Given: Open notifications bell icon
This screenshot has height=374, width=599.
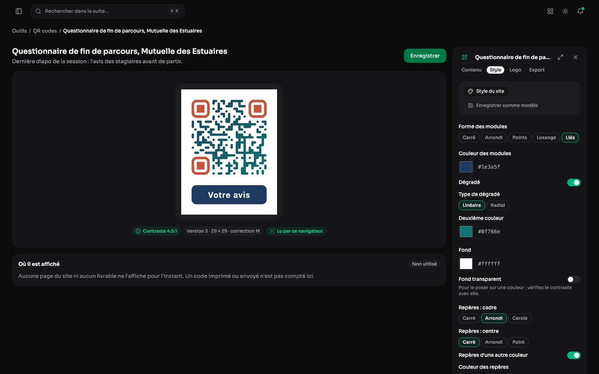Looking at the screenshot, I should click(x=580, y=11).
